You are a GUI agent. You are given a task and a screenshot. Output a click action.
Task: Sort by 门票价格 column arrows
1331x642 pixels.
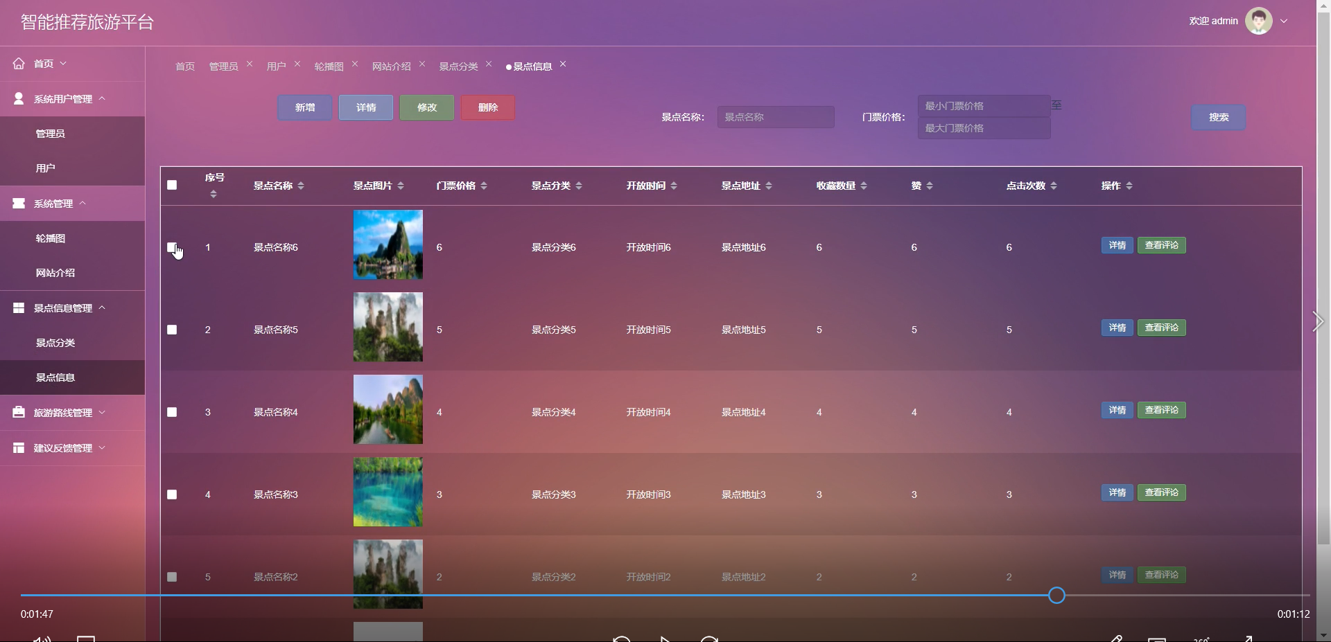484,186
